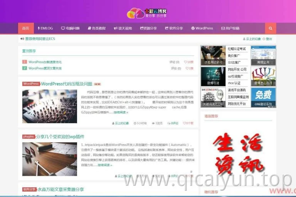This screenshot has width=296, height=197.
Task: Click the heart like icon on the WordPress加载速度优化 row
Action: pos(185,62)
